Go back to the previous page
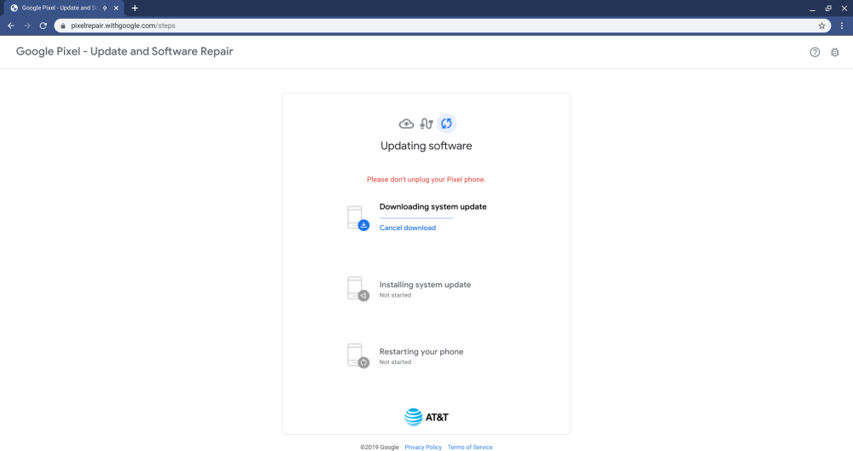853x451 pixels. point(10,26)
